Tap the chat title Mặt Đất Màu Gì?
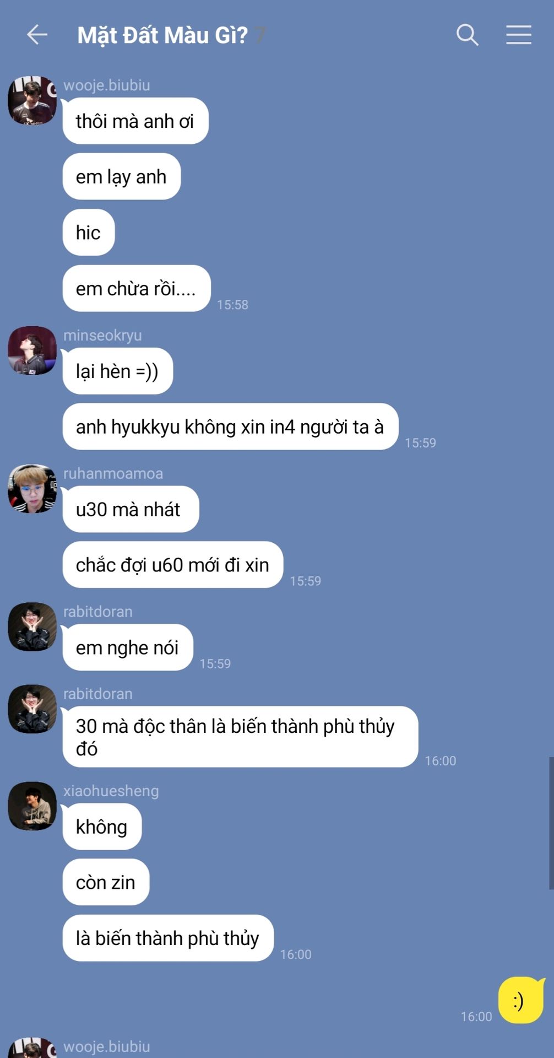554x1058 pixels. pyautogui.click(x=162, y=35)
